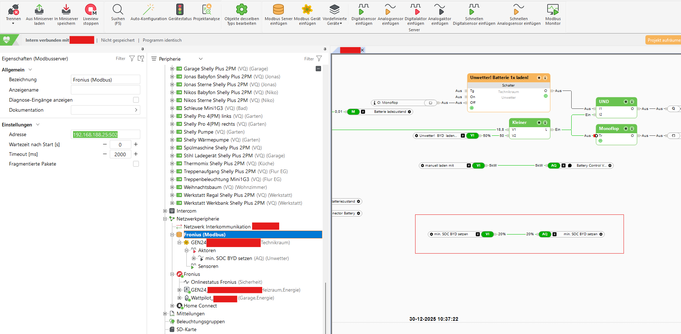Toggle the Fragmentierte Pakete checkbox
The width and height of the screenshot is (681, 334).
[136, 164]
